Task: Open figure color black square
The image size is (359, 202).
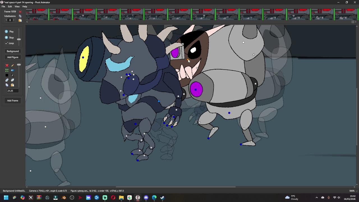Action: click(x=7, y=75)
